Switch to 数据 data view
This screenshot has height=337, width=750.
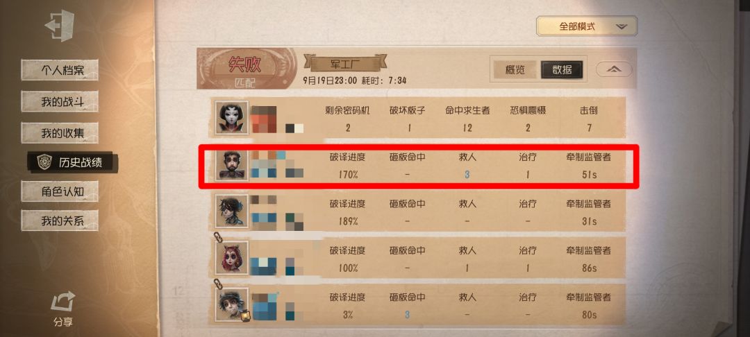point(562,70)
